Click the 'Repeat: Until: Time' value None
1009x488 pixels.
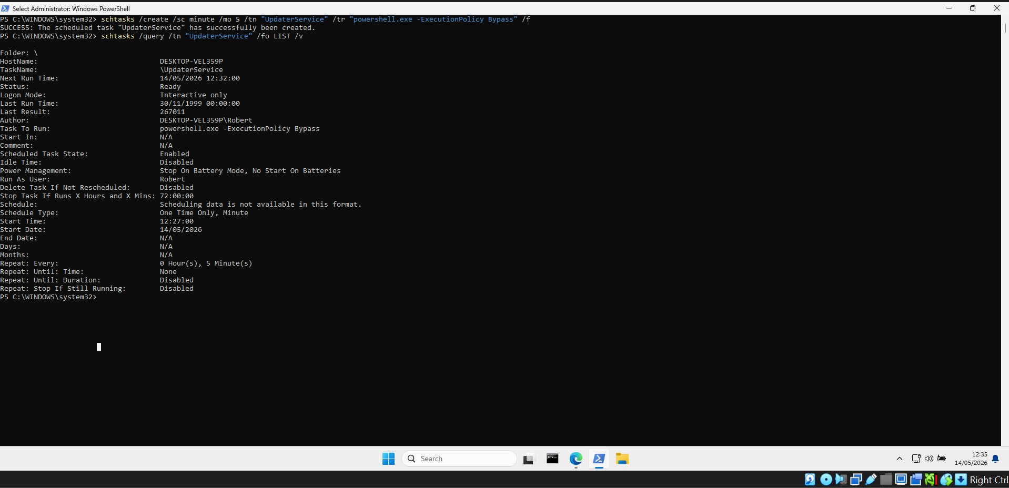(x=168, y=272)
